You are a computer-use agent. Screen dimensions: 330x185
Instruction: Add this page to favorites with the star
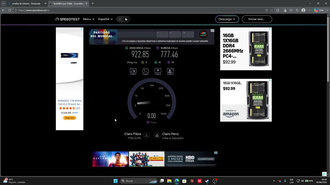[271, 10]
